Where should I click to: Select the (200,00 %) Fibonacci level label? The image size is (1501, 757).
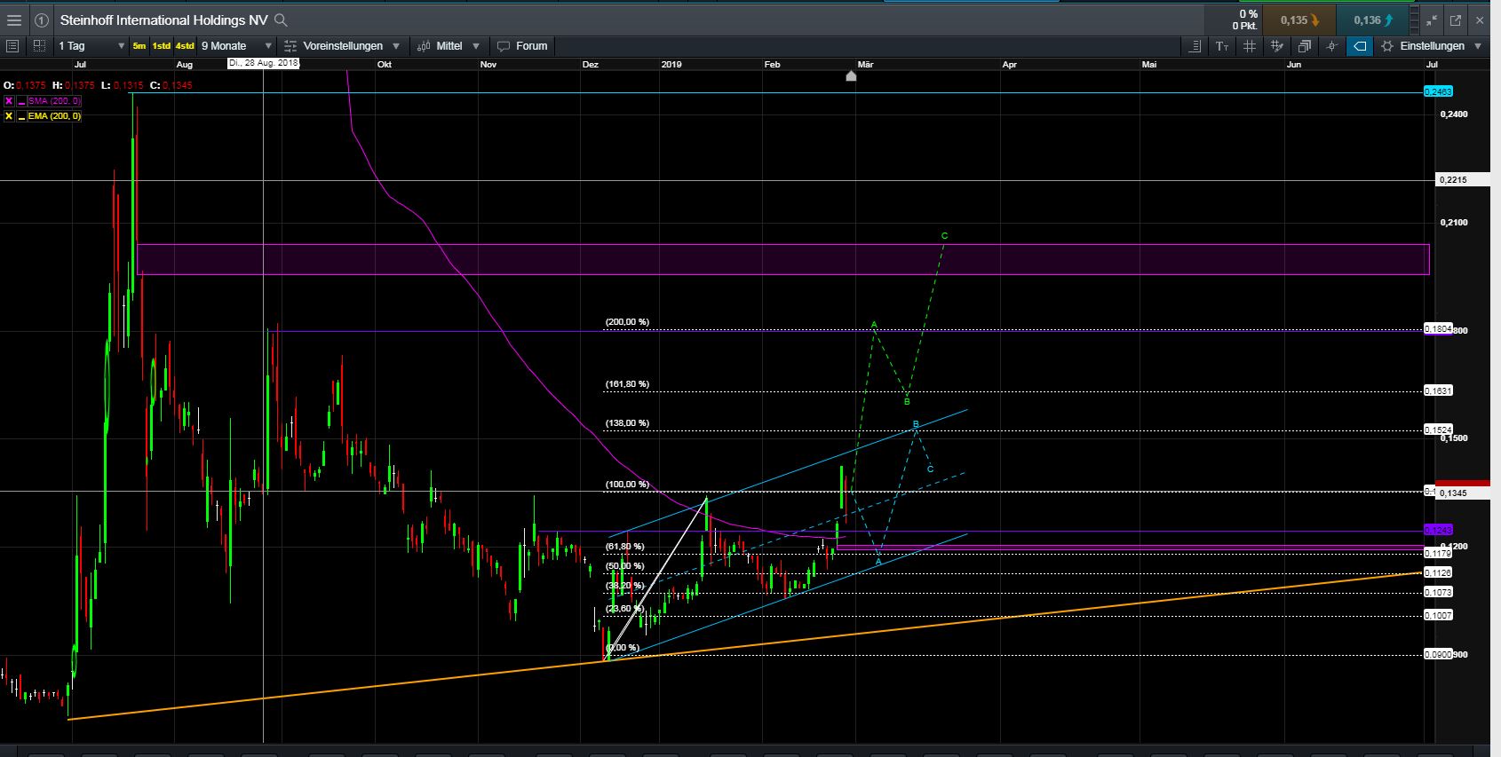pyautogui.click(x=627, y=322)
